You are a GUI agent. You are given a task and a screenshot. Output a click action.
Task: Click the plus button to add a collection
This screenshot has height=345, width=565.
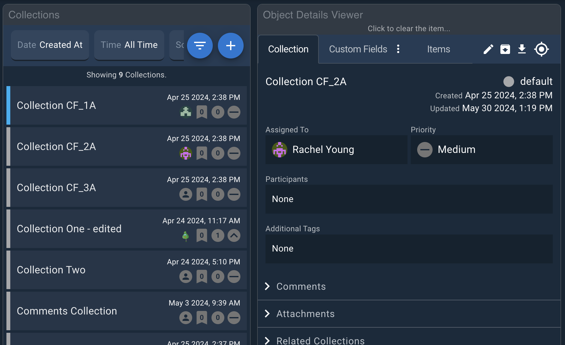[230, 46]
